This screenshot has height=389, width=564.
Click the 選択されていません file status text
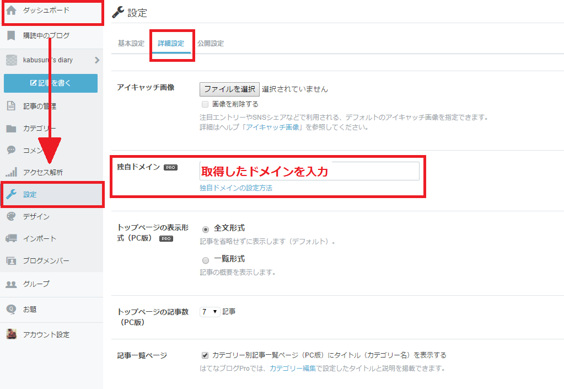coord(295,89)
